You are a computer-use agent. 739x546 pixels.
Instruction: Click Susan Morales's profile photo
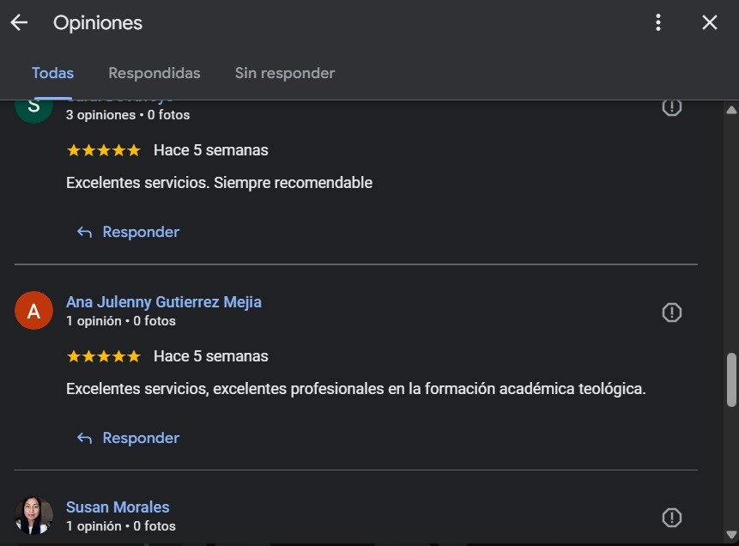pyautogui.click(x=34, y=515)
